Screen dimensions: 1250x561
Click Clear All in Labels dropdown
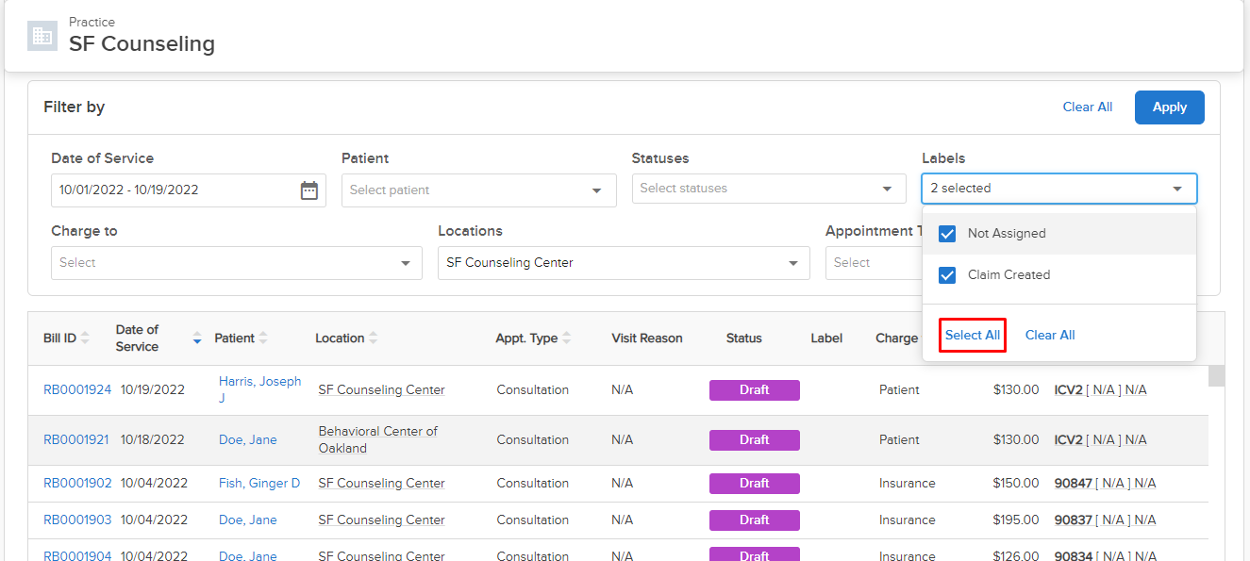1050,336
